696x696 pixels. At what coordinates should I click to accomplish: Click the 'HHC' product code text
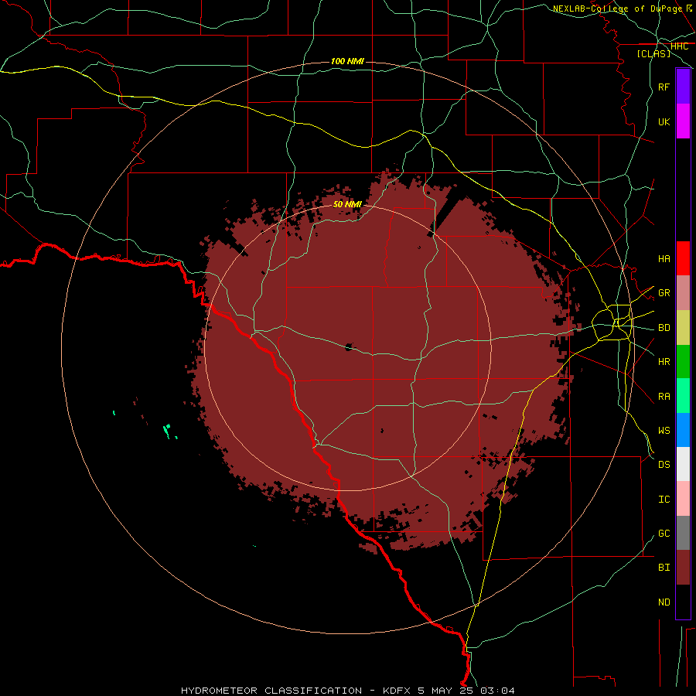click(x=679, y=46)
